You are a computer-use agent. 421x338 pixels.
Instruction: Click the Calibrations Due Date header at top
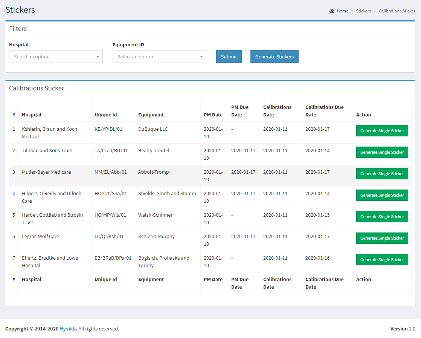click(x=324, y=111)
